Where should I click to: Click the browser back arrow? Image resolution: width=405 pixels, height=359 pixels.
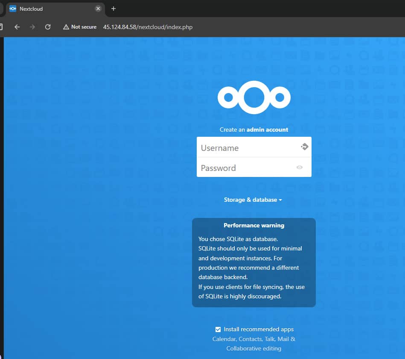(17, 27)
